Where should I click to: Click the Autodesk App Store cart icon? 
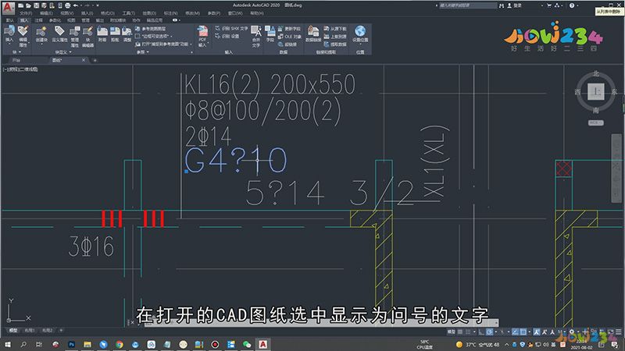549,5
